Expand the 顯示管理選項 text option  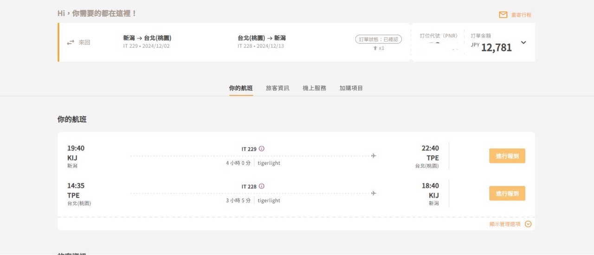(505, 224)
